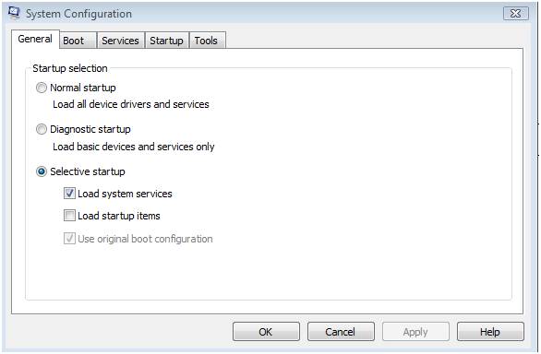This screenshot has width=541, height=354.
Task: Click the Normal startup label text
Action: coord(83,88)
